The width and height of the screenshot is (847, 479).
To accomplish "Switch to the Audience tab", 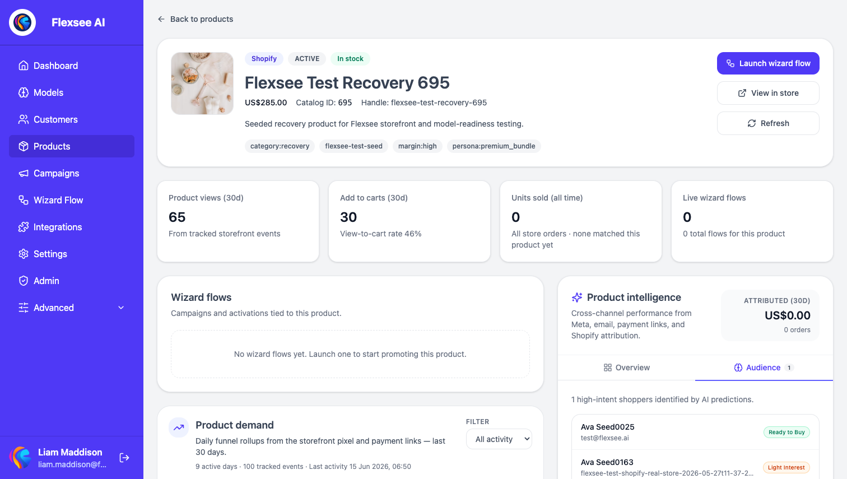I will coord(764,368).
